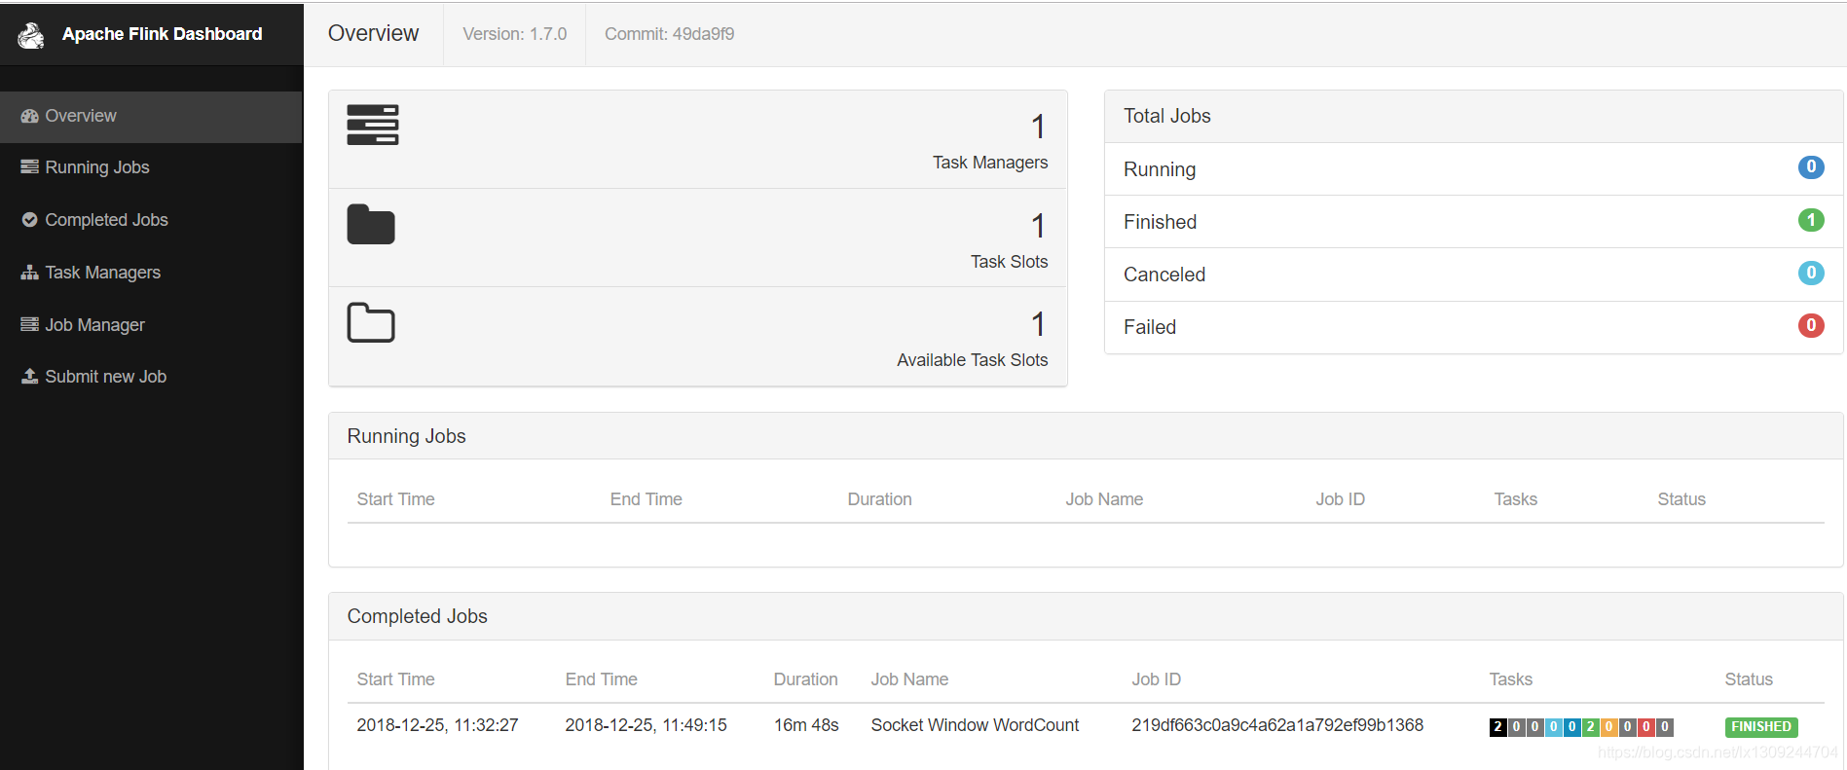Click the number 1 above Task Managers label
1847x770 pixels.
click(x=1038, y=127)
